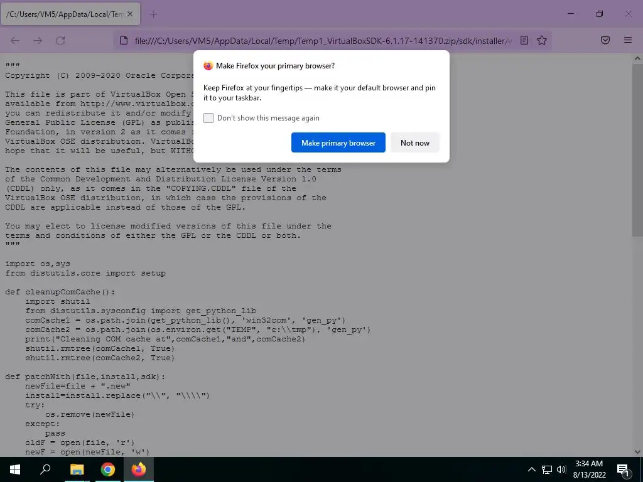Open the network status tray icon
643x482 pixels.
point(547,469)
